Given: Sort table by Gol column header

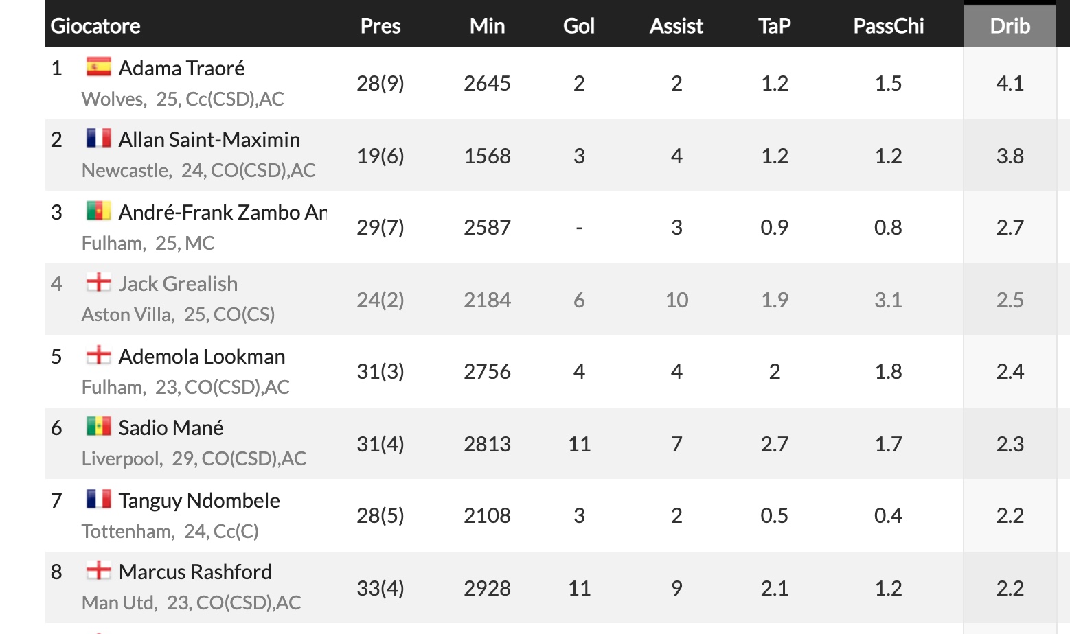Looking at the screenshot, I should coord(578,26).
